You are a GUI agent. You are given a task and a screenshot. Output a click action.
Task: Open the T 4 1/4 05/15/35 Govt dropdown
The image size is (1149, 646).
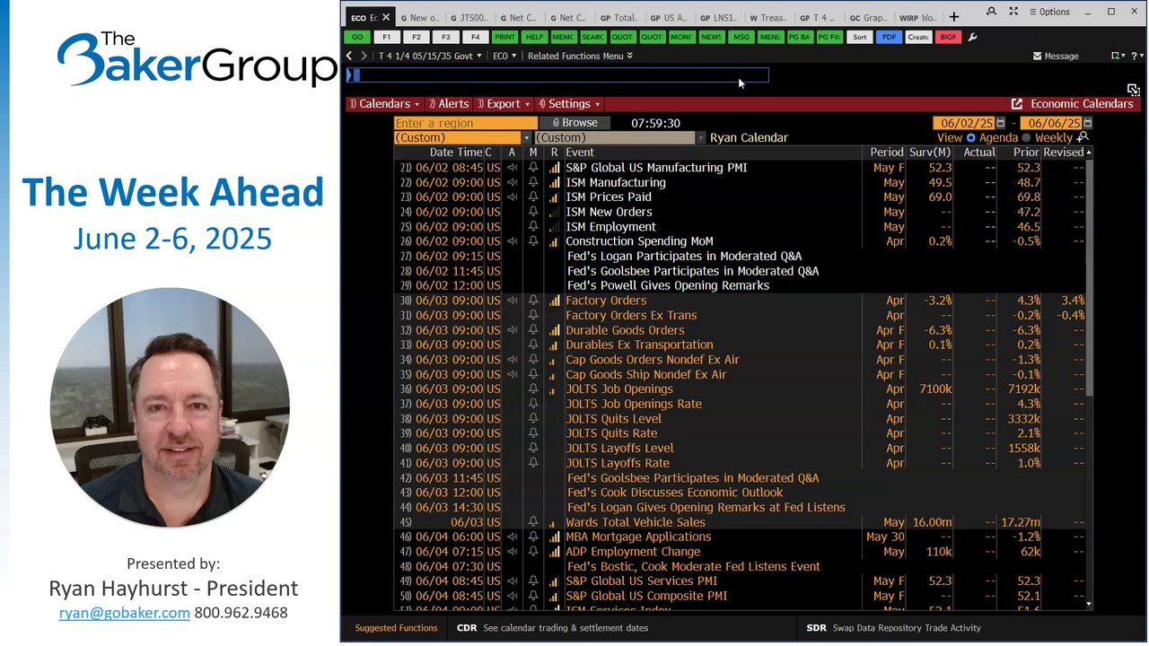coord(430,56)
